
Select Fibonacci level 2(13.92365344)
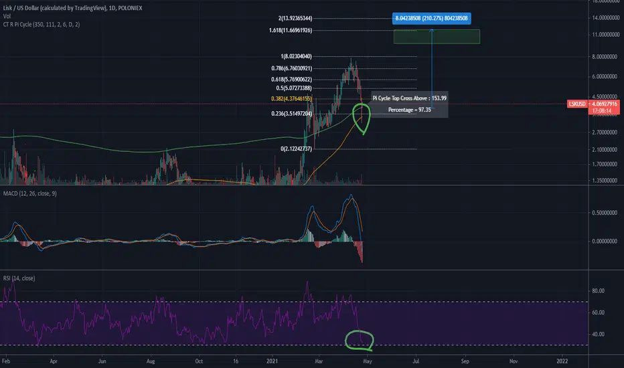(x=295, y=18)
